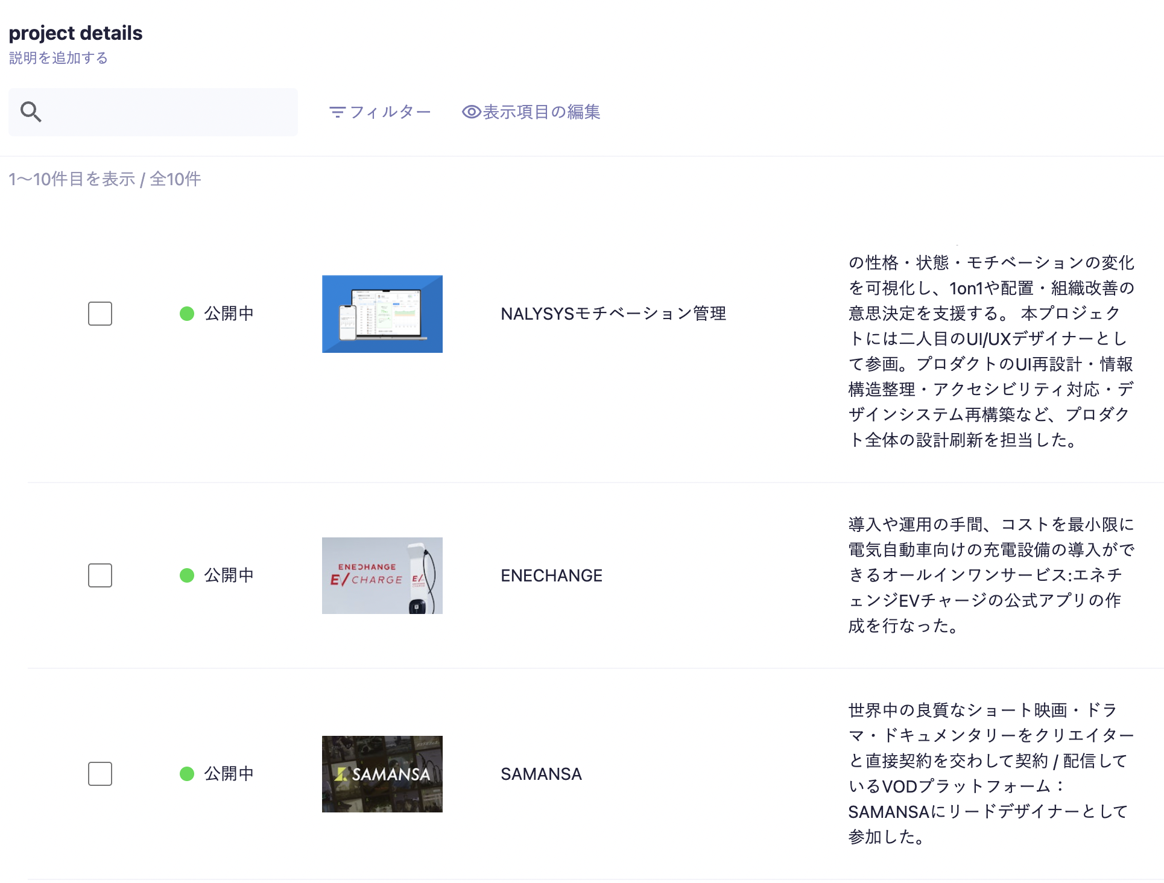Click the eye icon for display items

coord(471,112)
